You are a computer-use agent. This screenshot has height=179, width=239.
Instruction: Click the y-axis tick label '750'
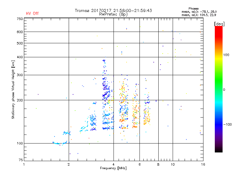tap(20, 19)
